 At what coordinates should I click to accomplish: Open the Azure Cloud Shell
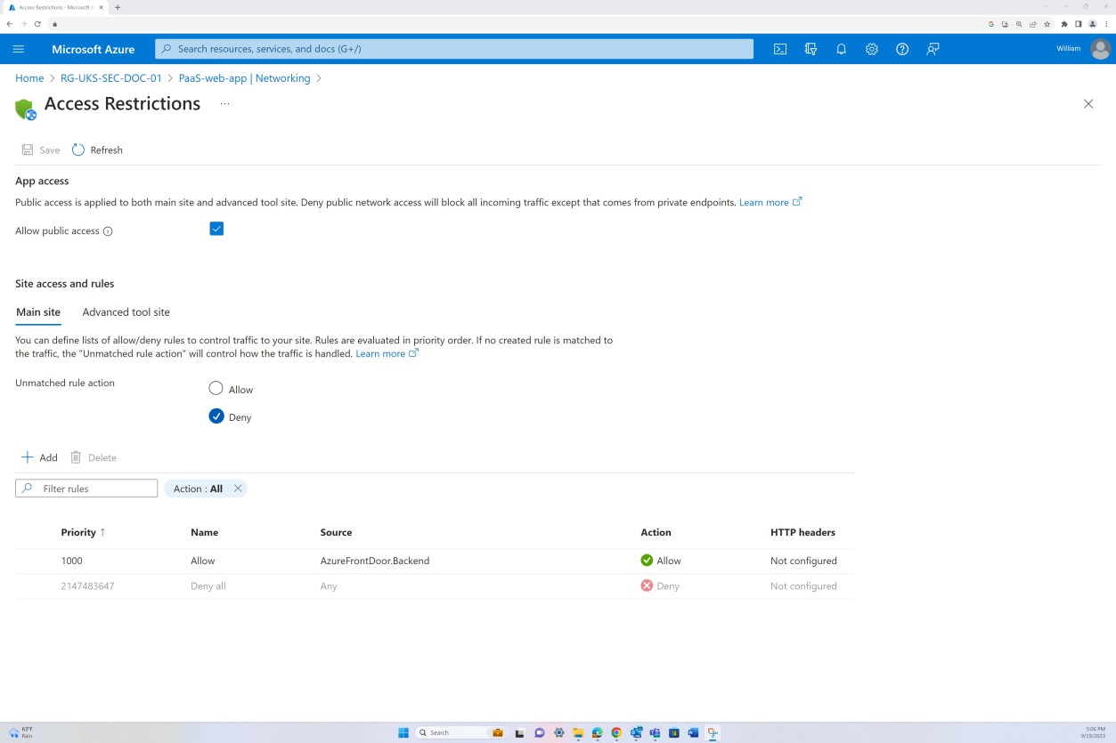(x=779, y=49)
